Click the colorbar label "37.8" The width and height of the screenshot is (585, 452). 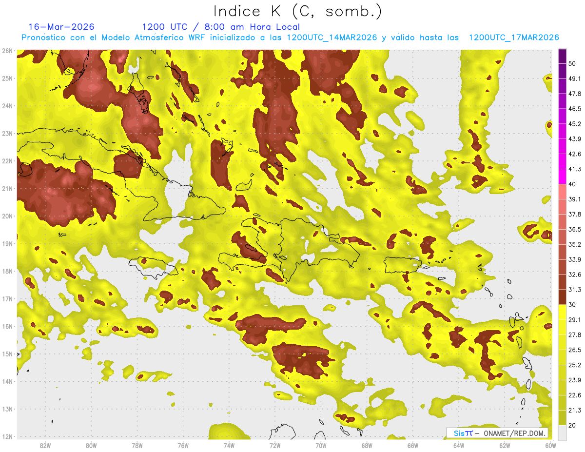pos(575,214)
